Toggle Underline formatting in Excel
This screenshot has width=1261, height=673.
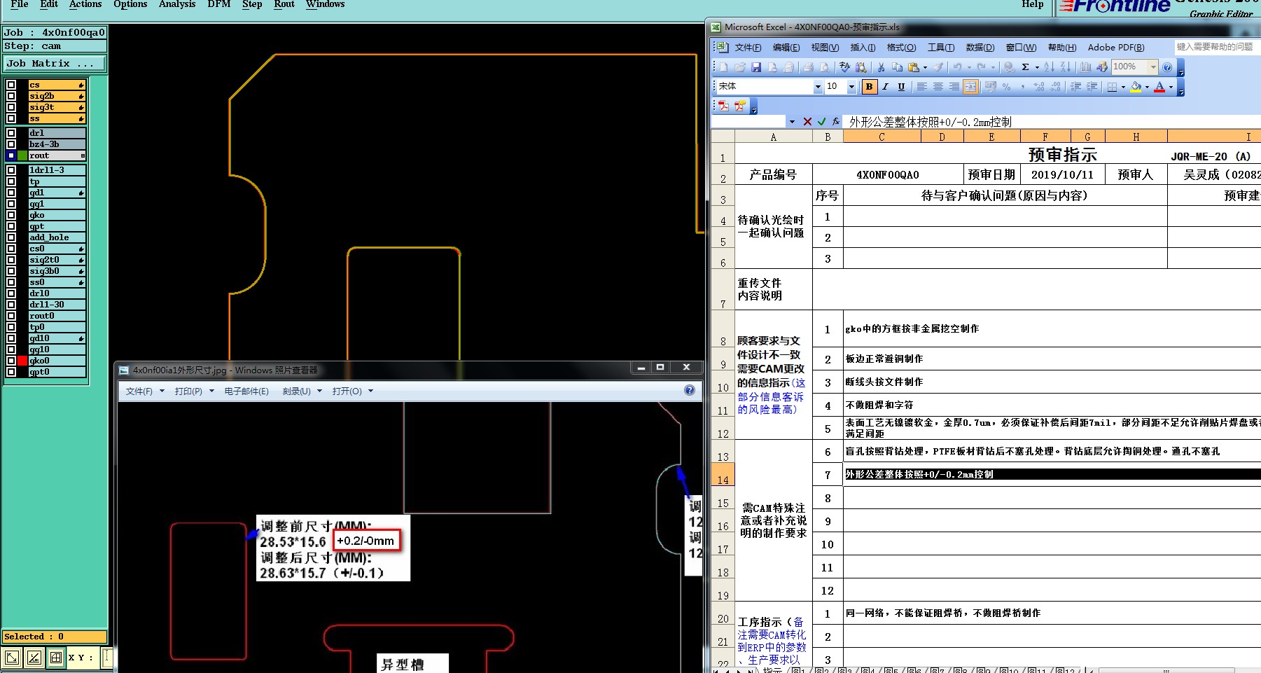point(901,87)
